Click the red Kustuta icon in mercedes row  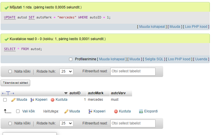click(53, 100)
